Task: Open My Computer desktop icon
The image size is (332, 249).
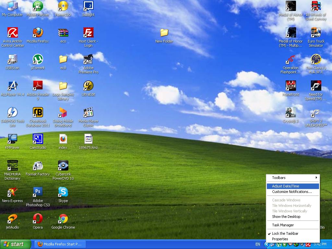Action: 12,9
